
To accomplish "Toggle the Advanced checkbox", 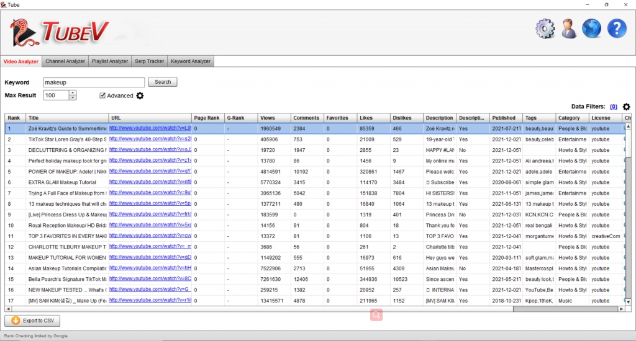I will (x=102, y=95).
